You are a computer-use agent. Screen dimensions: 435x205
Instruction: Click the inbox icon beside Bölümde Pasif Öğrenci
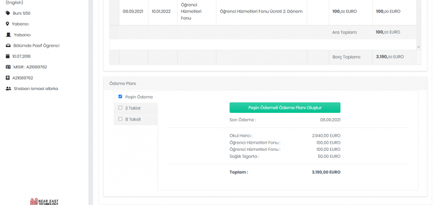8,46
